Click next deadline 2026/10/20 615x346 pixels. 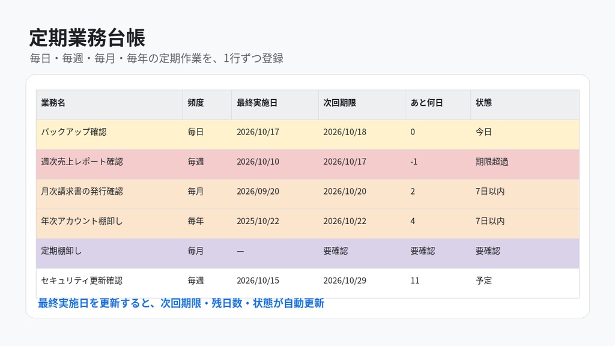362,194
